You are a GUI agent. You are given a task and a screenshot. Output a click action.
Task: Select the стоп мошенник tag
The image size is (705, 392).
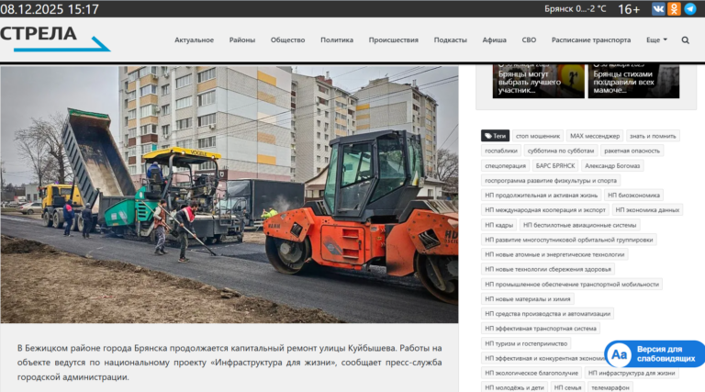(536, 136)
